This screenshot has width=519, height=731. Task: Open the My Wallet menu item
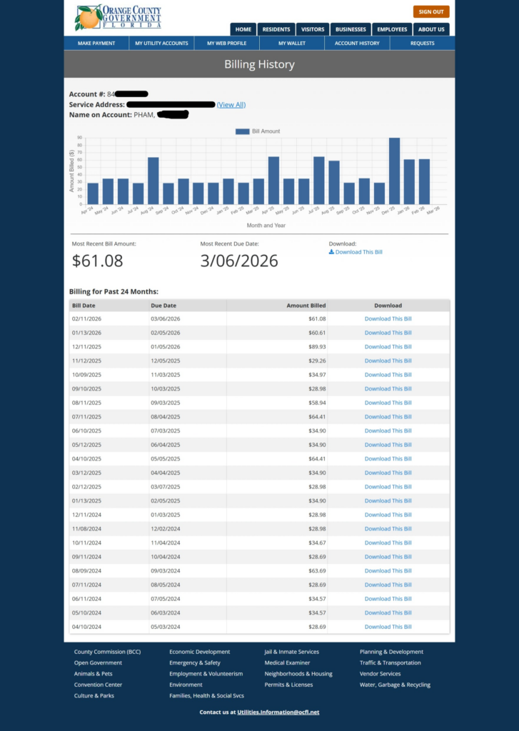pyautogui.click(x=291, y=44)
